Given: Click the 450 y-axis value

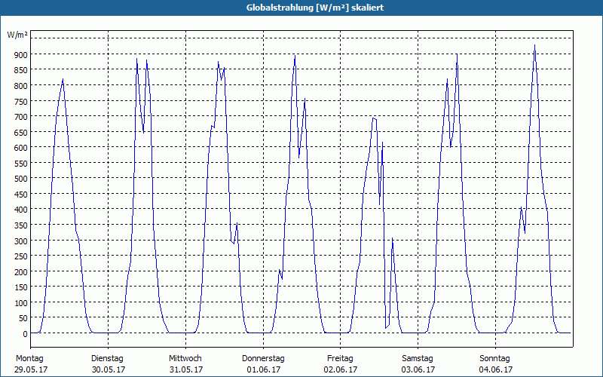Looking at the screenshot, I should point(20,195).
